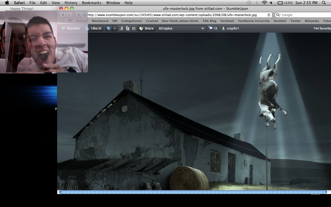Open the Bookmarks menu in menu bar
Screen dimensions: 331x207
[92, 3]
